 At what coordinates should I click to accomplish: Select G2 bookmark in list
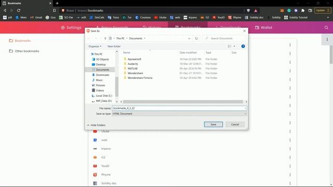point(103,157)
